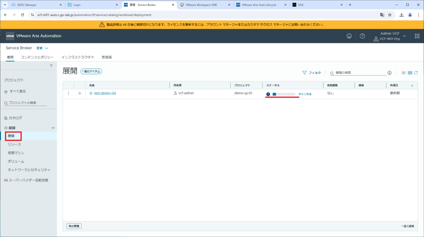Switch to the 受信箱 tab
Screen dimensions: 424x237
point(107,57)
